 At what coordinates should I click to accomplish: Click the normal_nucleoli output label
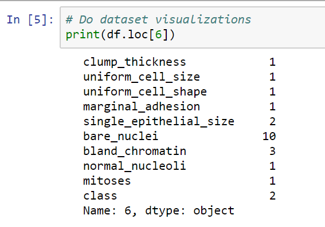tap(135, 166)
